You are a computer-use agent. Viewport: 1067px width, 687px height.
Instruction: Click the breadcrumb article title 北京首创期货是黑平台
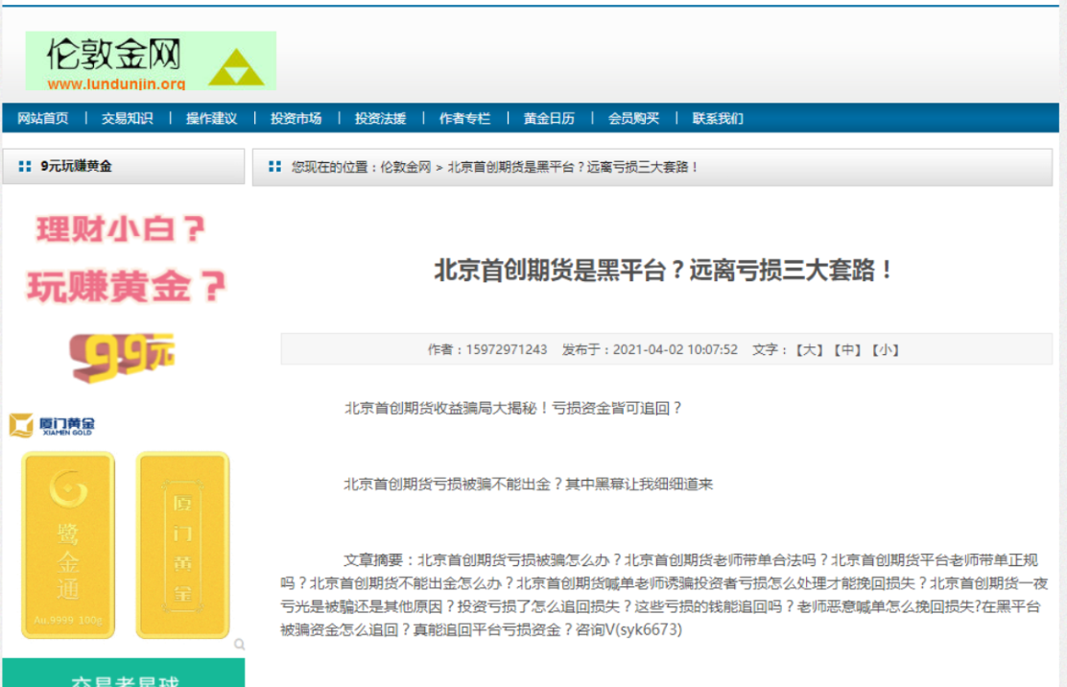pos(573,167)
